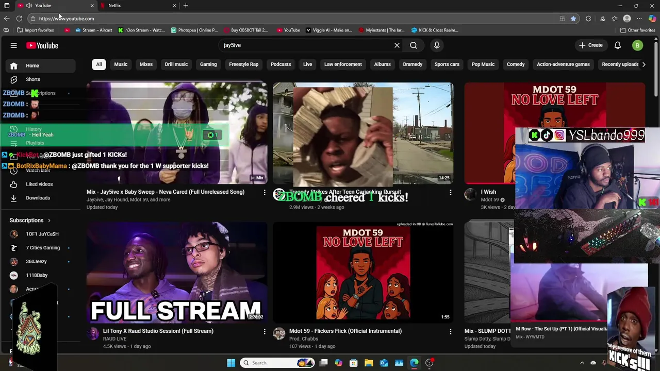Go back in the browser
The image size is (660, 371).
(x=7, y=19)
